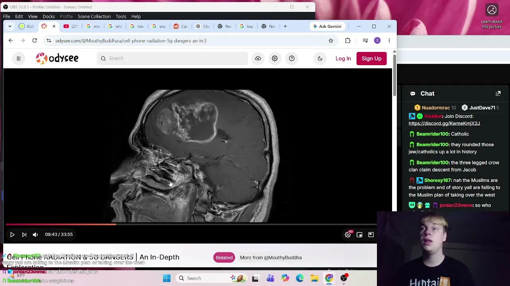Play the paused video
The height and width of the screenshot is (286, 510).
[x=12, y=235]
